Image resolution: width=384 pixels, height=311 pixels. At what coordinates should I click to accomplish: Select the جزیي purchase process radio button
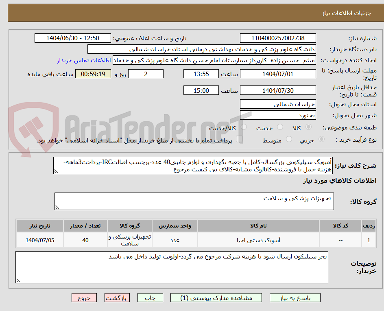321,138
